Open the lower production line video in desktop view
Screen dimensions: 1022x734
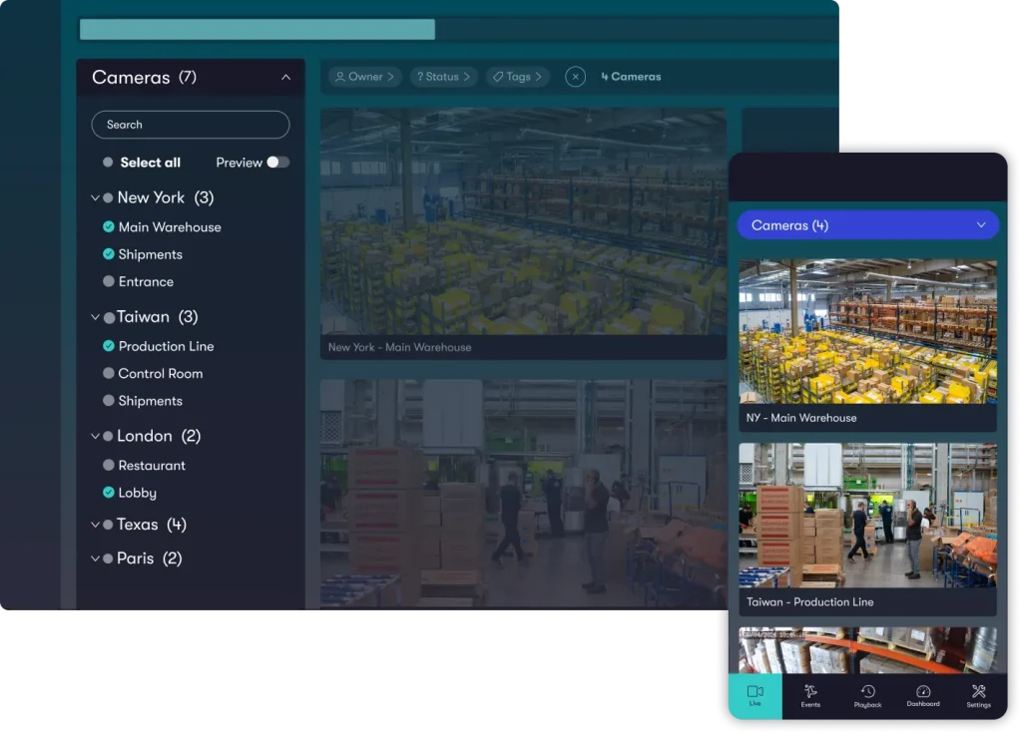point(523,494)
